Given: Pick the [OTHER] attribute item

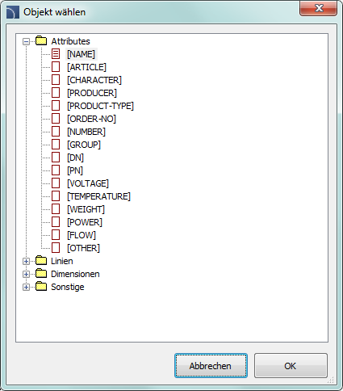Looking at the screenshot, I should pos(84,248).
